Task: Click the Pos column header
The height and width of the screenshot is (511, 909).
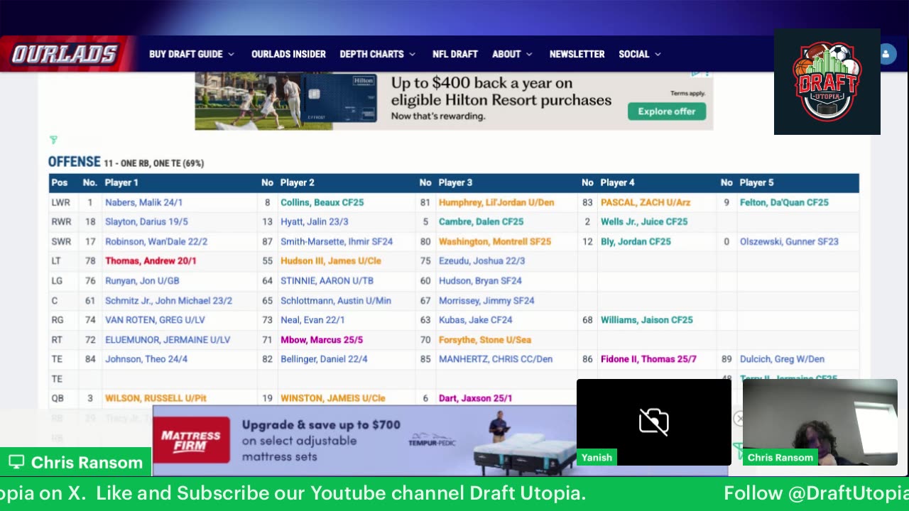Action: 60,182
